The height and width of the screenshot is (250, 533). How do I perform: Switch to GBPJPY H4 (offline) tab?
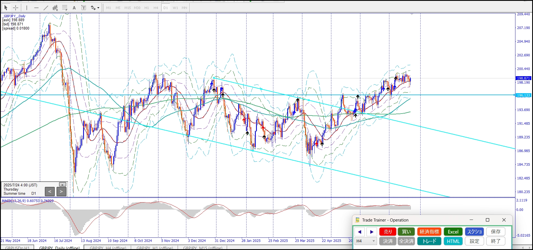(x=108, y=248)
